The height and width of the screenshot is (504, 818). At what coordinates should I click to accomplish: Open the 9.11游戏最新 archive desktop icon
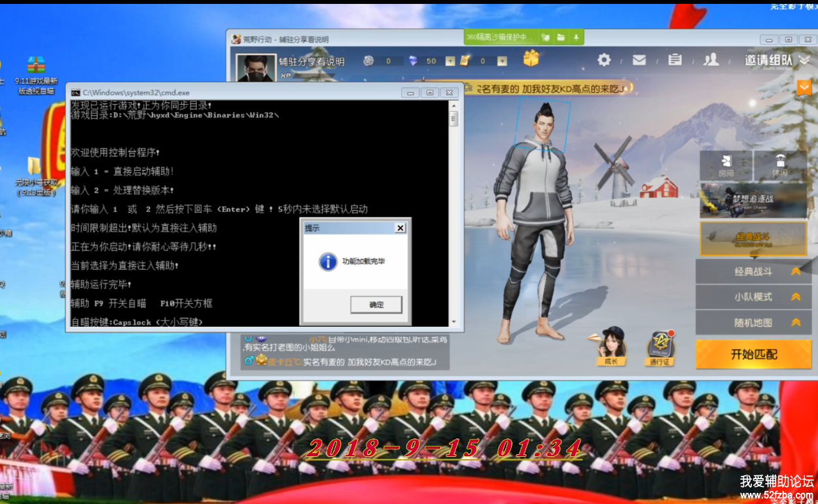coord(36,76)
